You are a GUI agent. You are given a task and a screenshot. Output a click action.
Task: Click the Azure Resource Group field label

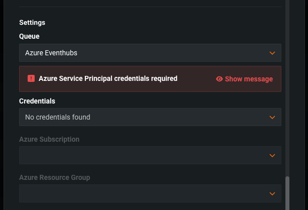pos(54,177)
